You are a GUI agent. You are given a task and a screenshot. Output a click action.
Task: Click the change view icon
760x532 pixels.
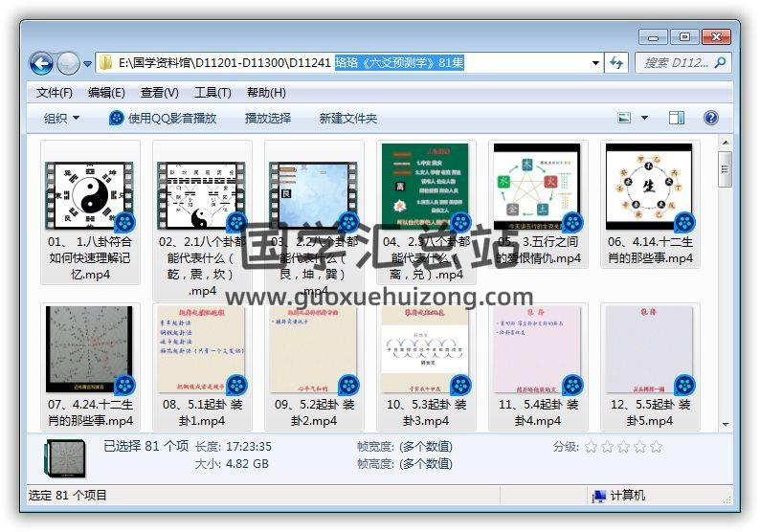pos(624,118)
